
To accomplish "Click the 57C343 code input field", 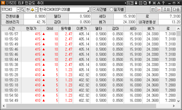I will [9, 10].
